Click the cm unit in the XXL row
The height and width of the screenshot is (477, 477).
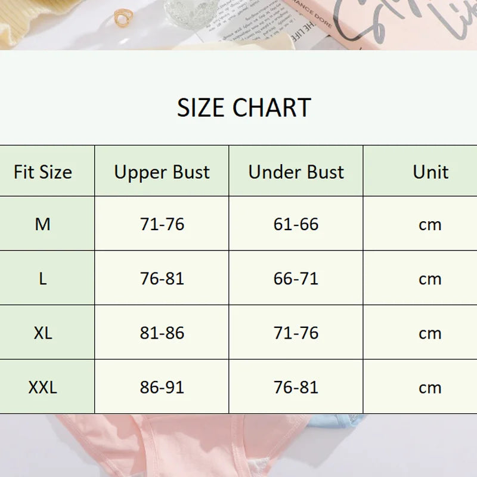[430, 388]
